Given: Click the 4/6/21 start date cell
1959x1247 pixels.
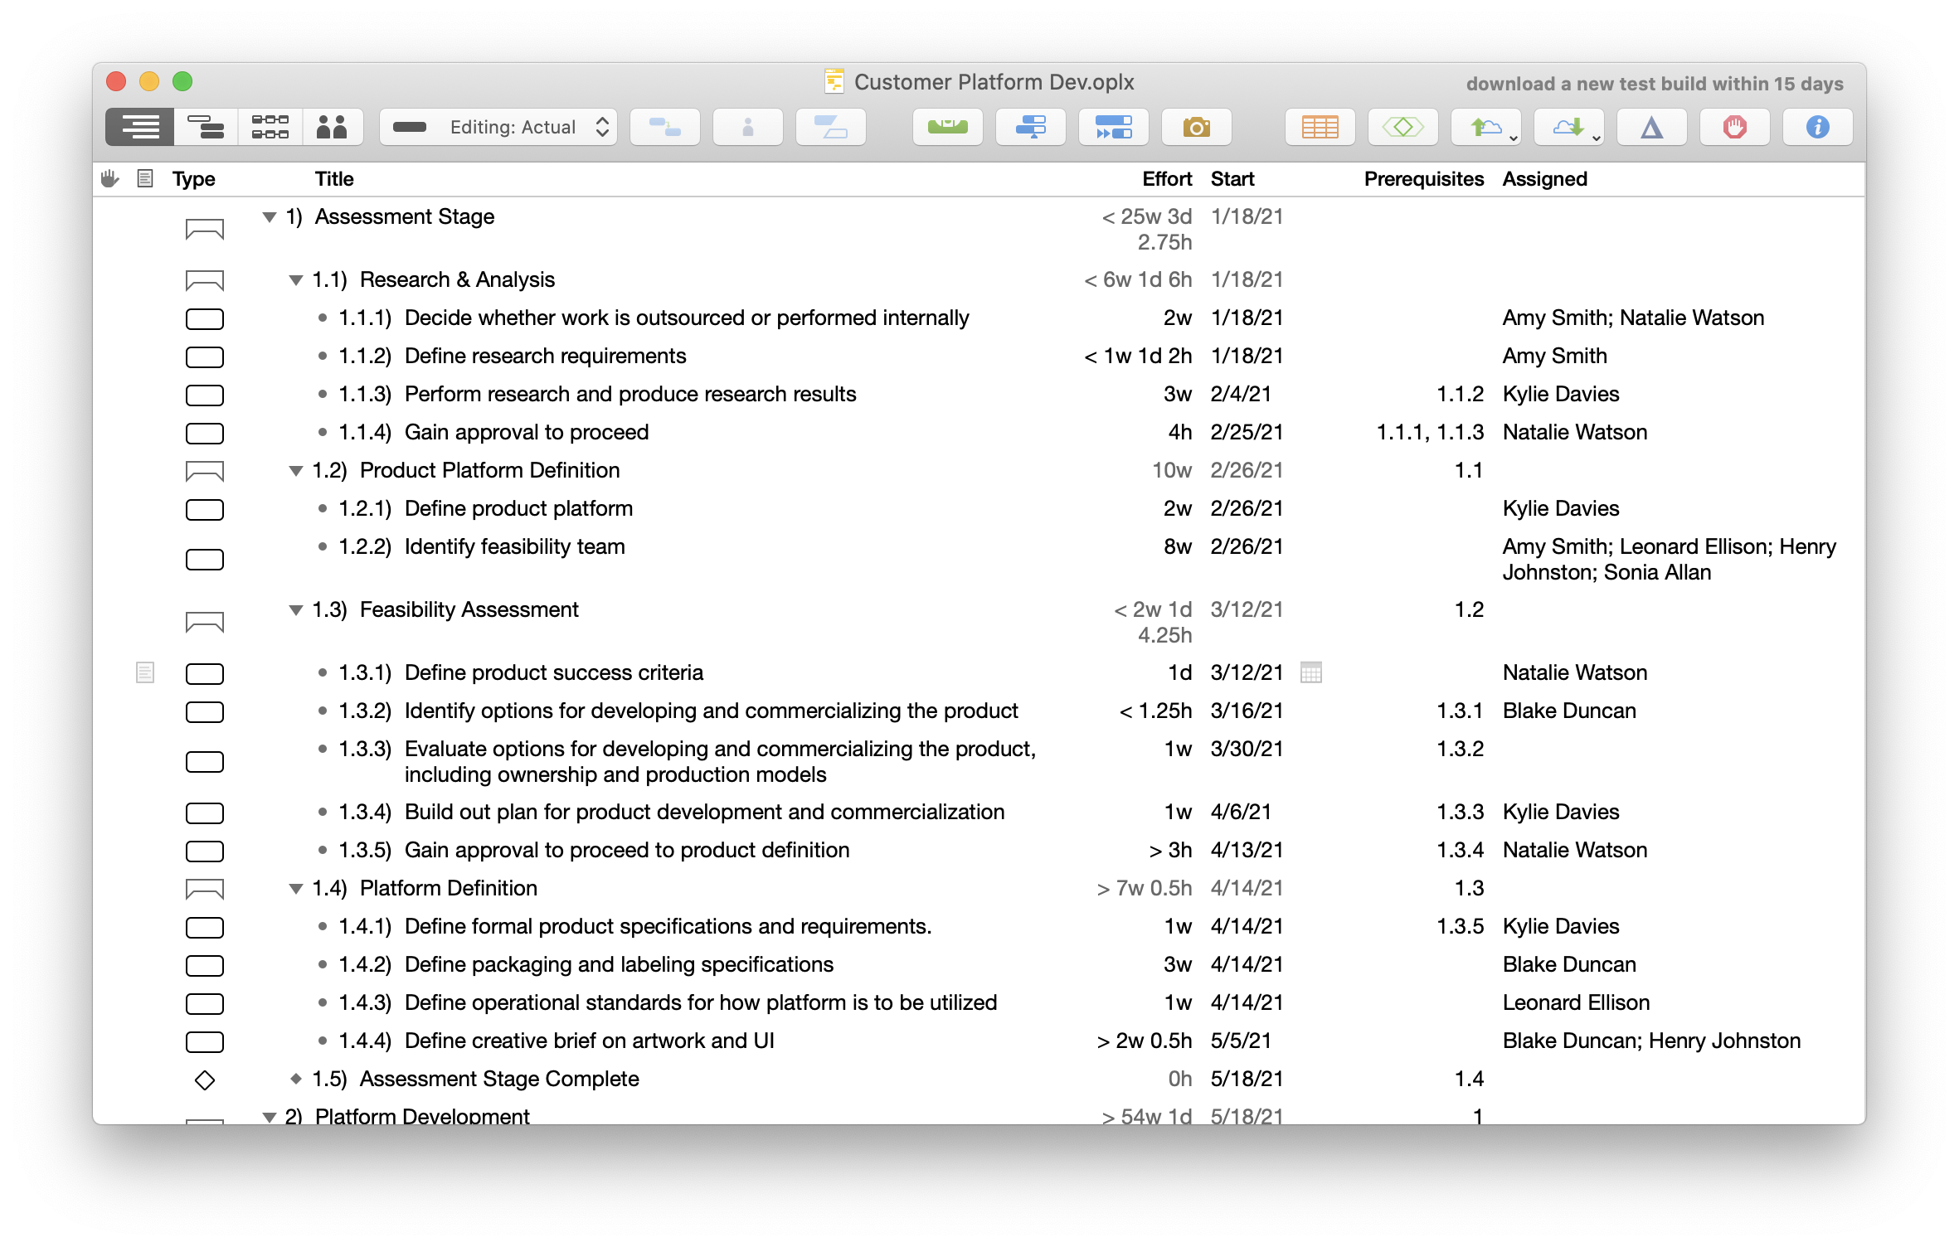Looking at the screenshot, I should click(x=1241, y=812).
